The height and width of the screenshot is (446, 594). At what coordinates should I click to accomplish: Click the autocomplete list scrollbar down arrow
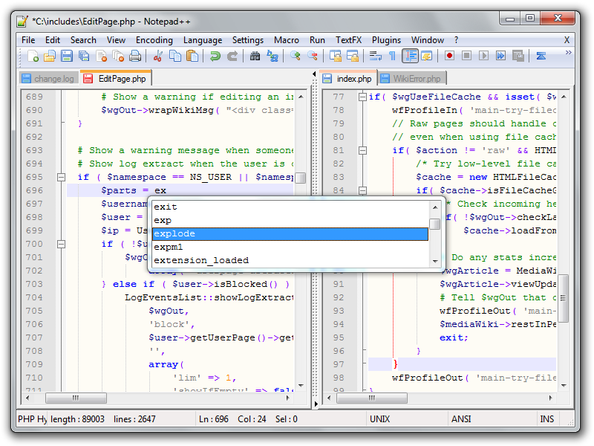435,261
